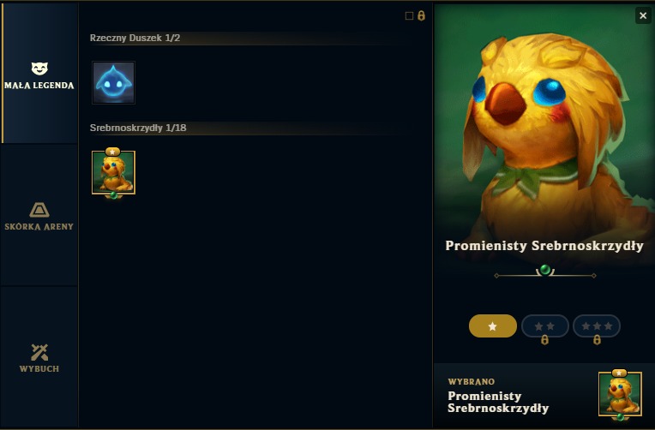Choose the locked two-star tier button
The image size is (655, 430).
(x=544, y=326)
